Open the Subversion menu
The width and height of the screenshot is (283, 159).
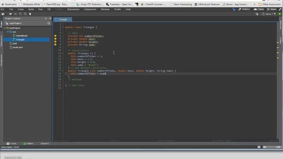[x=73, y=9]
